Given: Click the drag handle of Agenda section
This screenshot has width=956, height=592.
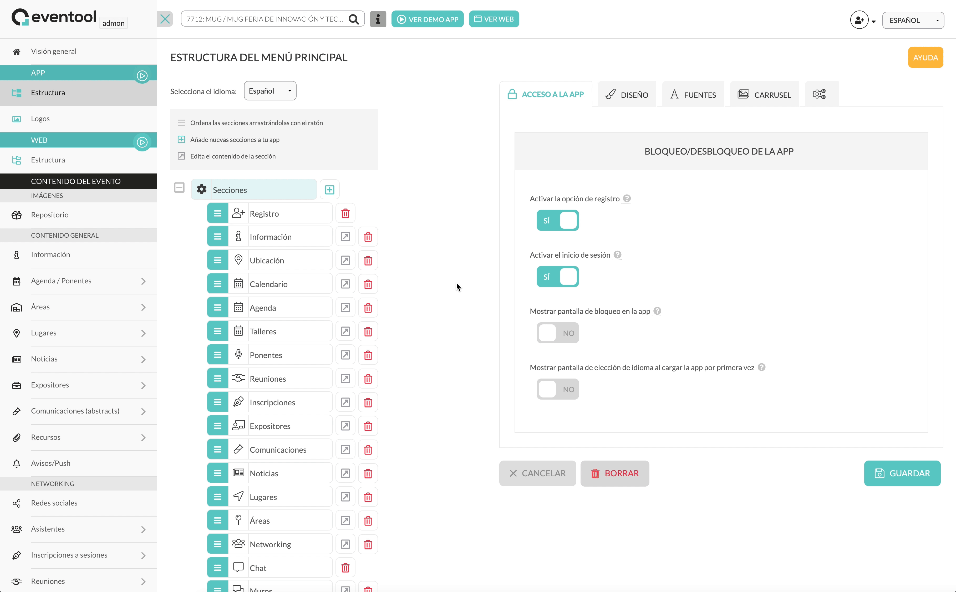Looking at the screenshot, I should coord(218,308).
